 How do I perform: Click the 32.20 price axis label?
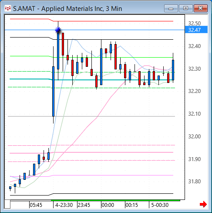pyautogui.click(x=194, y=91)
